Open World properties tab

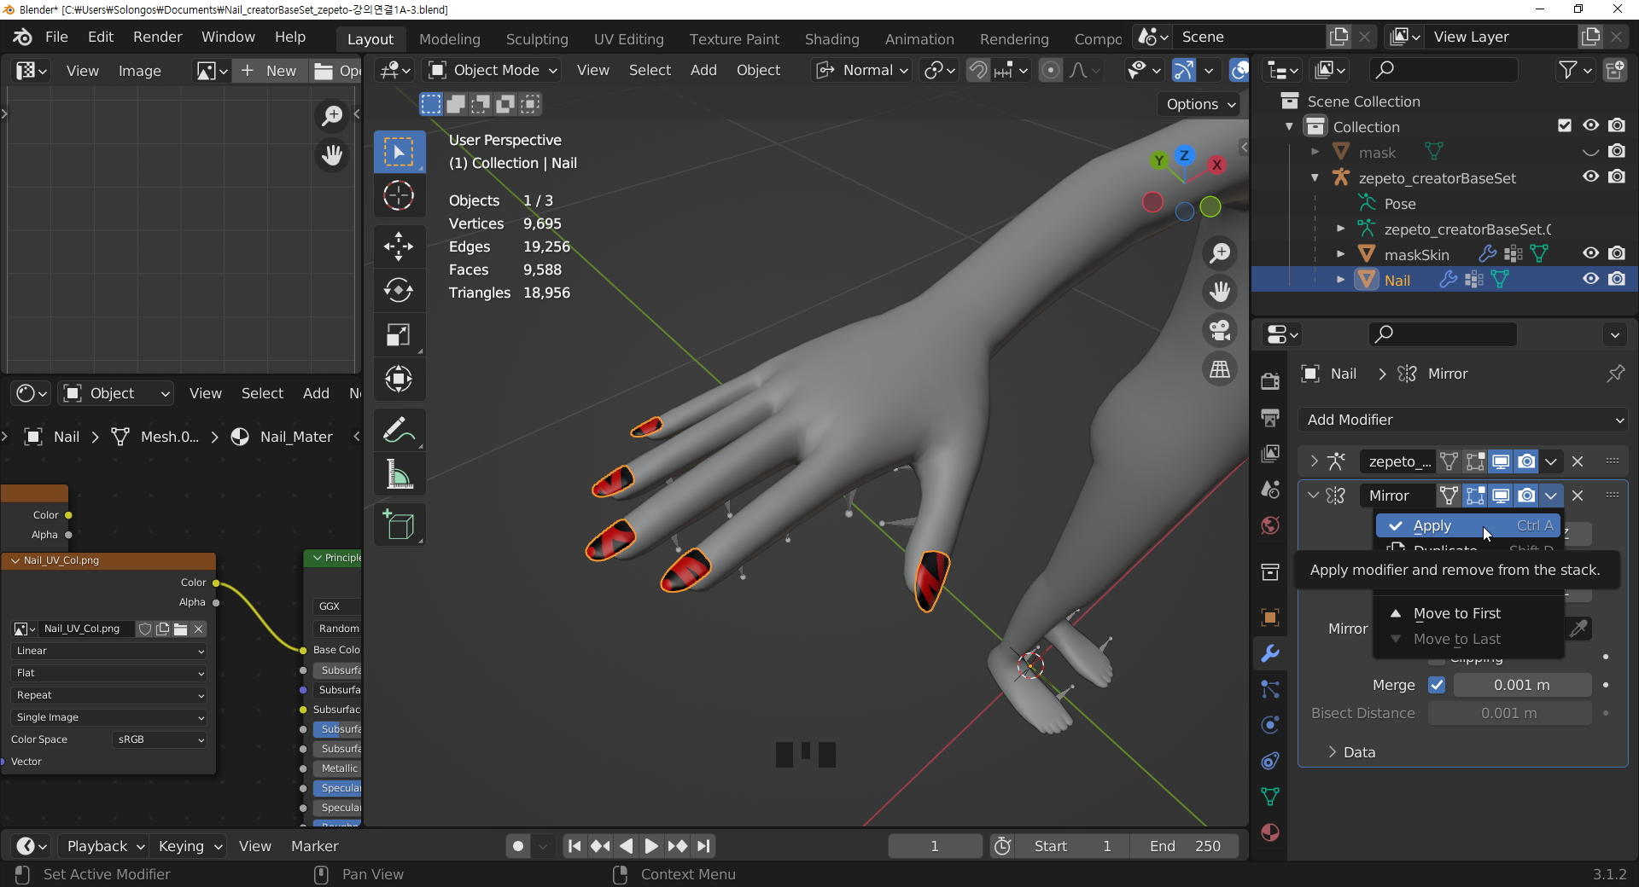(x=1270, y=525)
